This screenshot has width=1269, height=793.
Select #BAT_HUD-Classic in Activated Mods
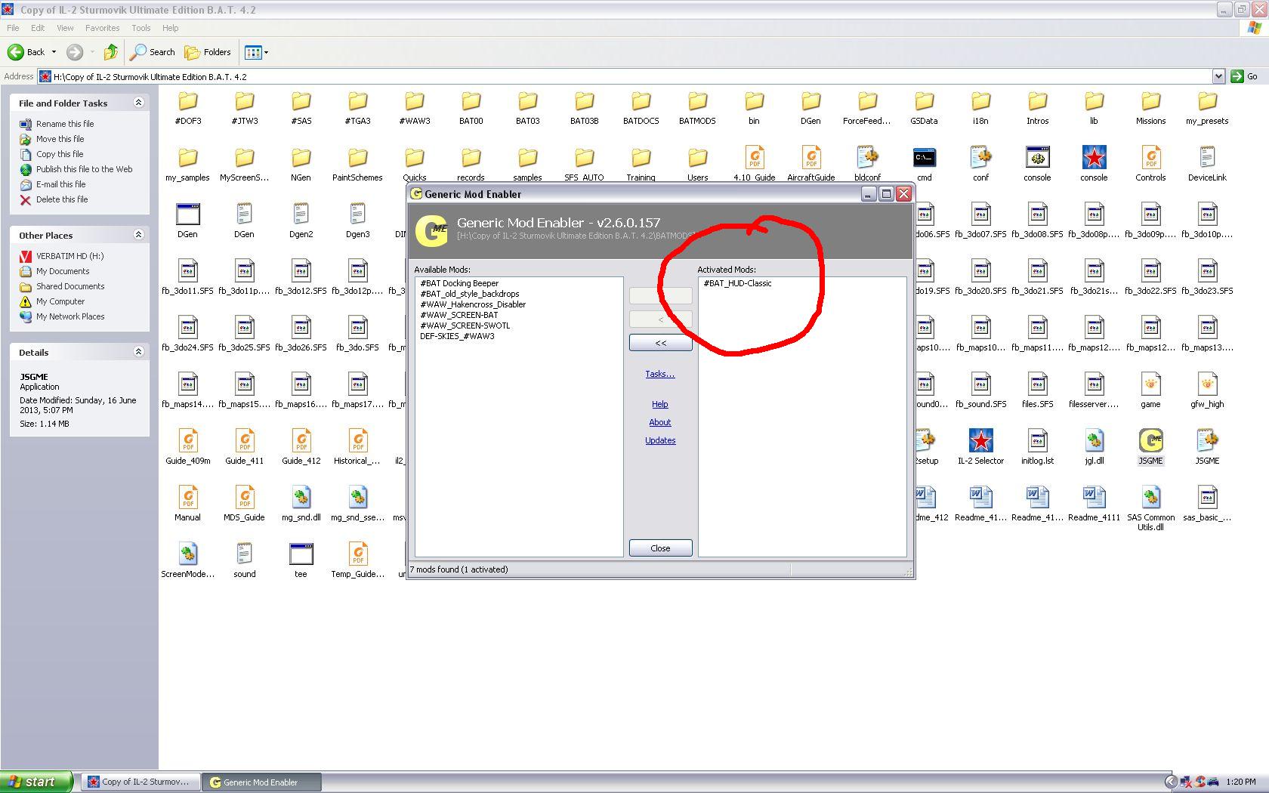(x=737, y=283)
